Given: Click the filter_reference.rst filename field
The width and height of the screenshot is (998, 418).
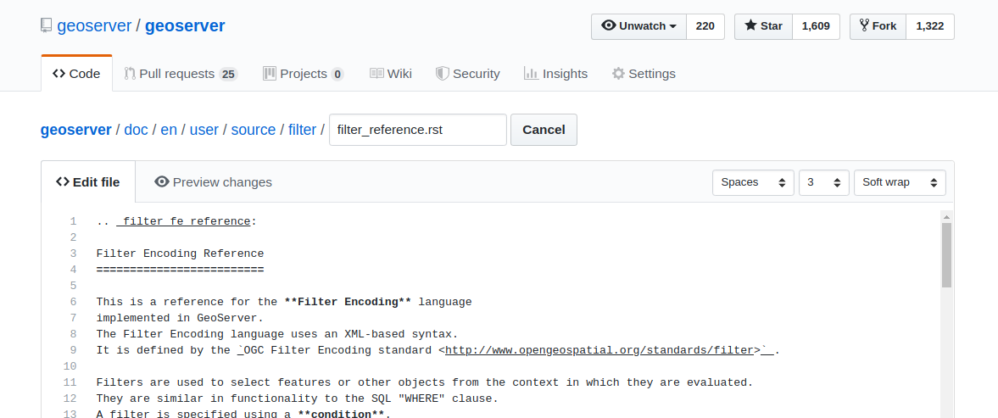Looking at the screenshot, I should point(418,130).
